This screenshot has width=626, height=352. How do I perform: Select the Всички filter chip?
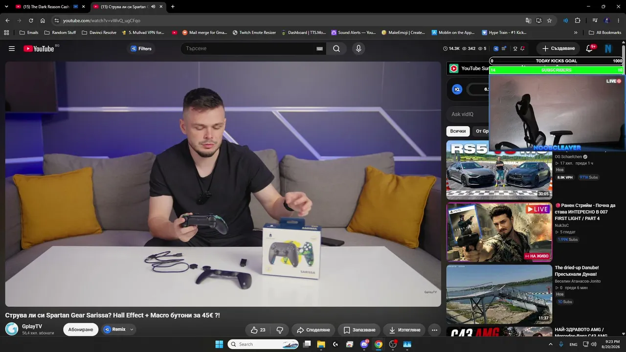click(x=458, y=131)
